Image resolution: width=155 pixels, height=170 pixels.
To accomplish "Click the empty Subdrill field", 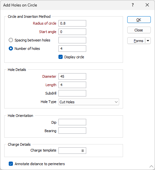I will coord(72,93).
